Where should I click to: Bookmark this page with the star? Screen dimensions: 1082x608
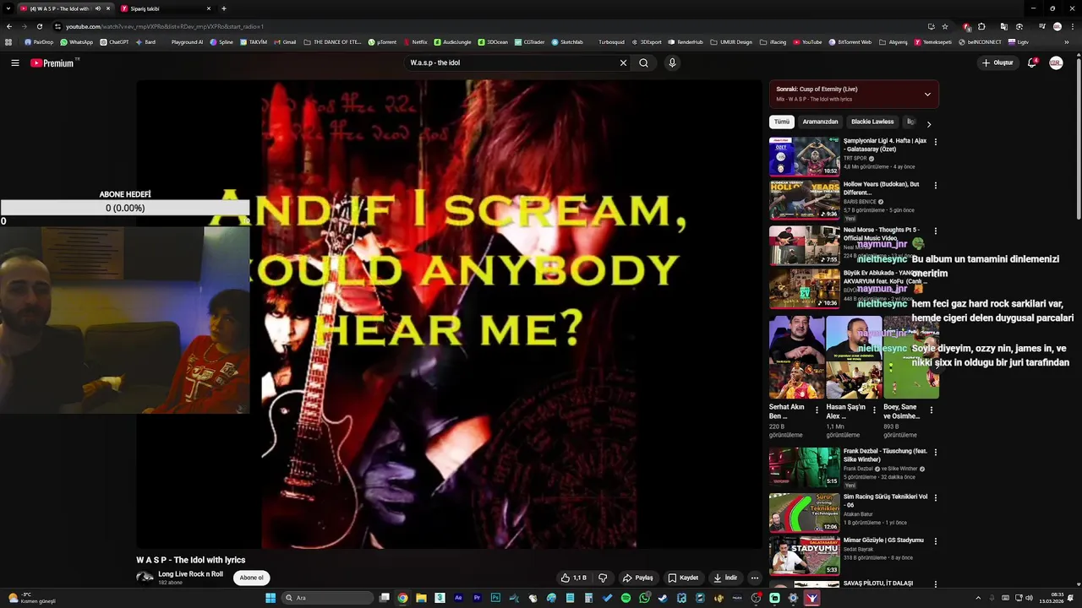click(945, 26)
